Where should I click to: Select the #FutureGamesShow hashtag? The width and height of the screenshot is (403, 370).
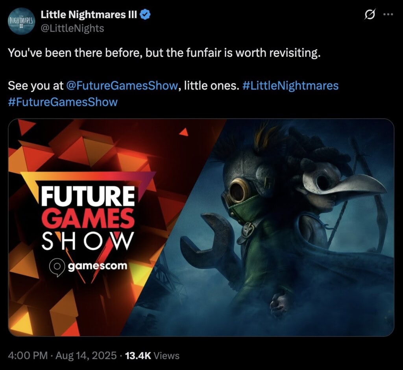point(63,102)
